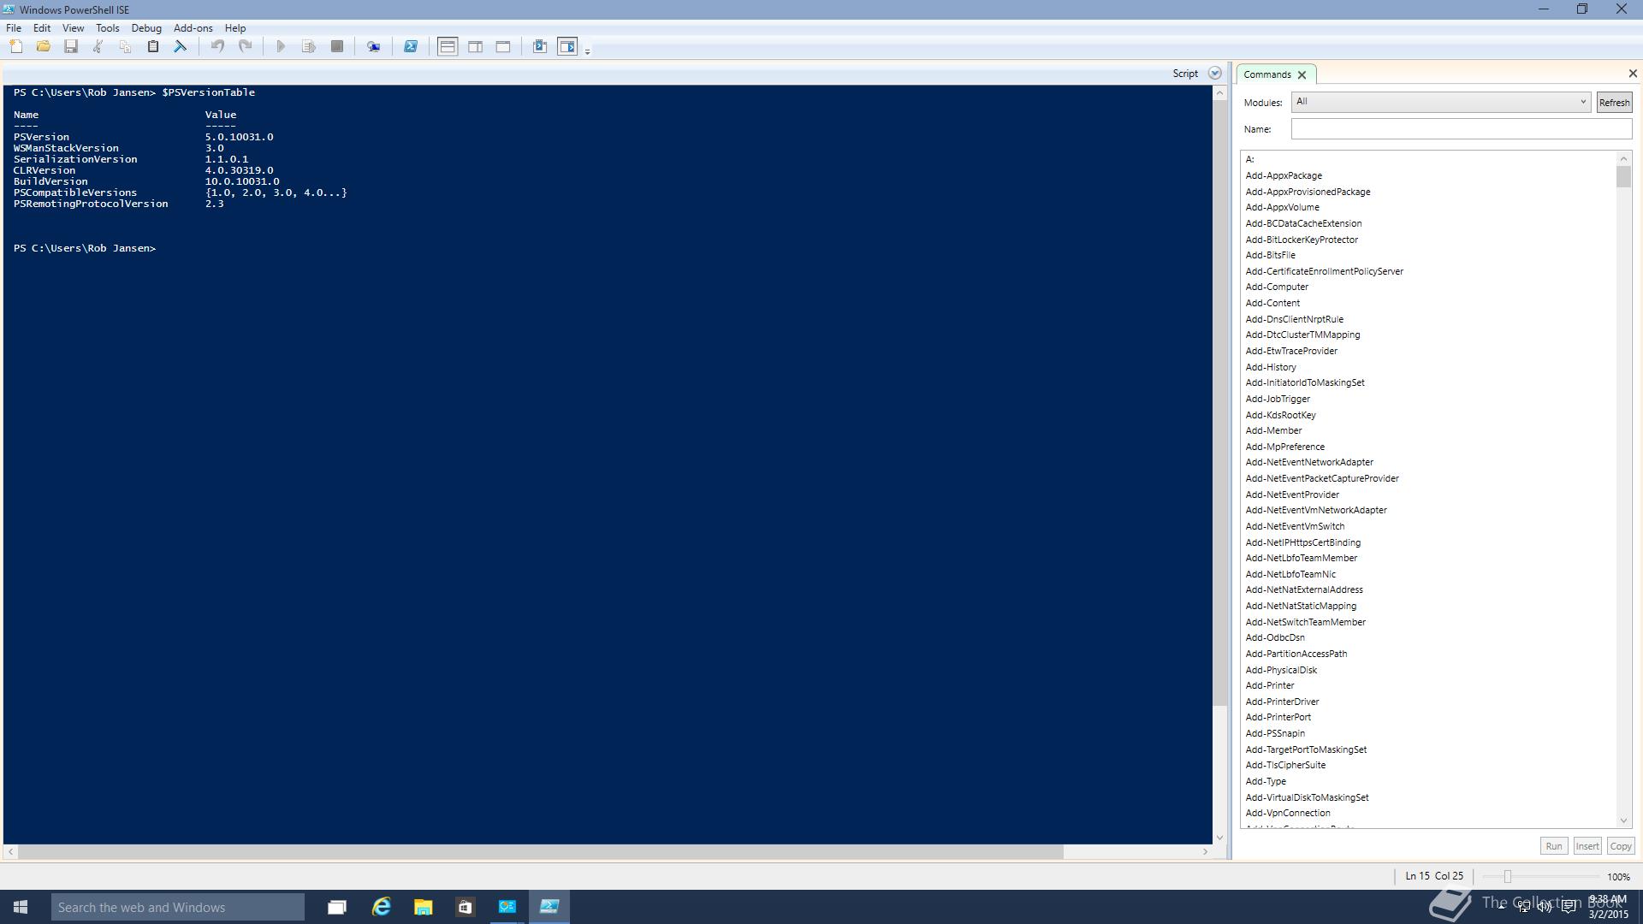The height and width of the screenshot is (924, 1643).
Task: Clear the console pane with squeegee icon
Action: [181, 47]
